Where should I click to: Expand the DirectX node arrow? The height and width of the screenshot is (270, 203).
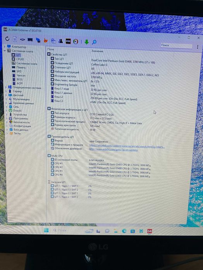tap(7, 110)
